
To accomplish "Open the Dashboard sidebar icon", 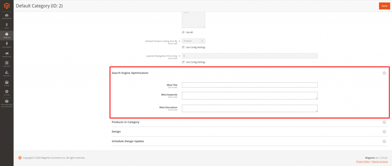I will [7, 16].
